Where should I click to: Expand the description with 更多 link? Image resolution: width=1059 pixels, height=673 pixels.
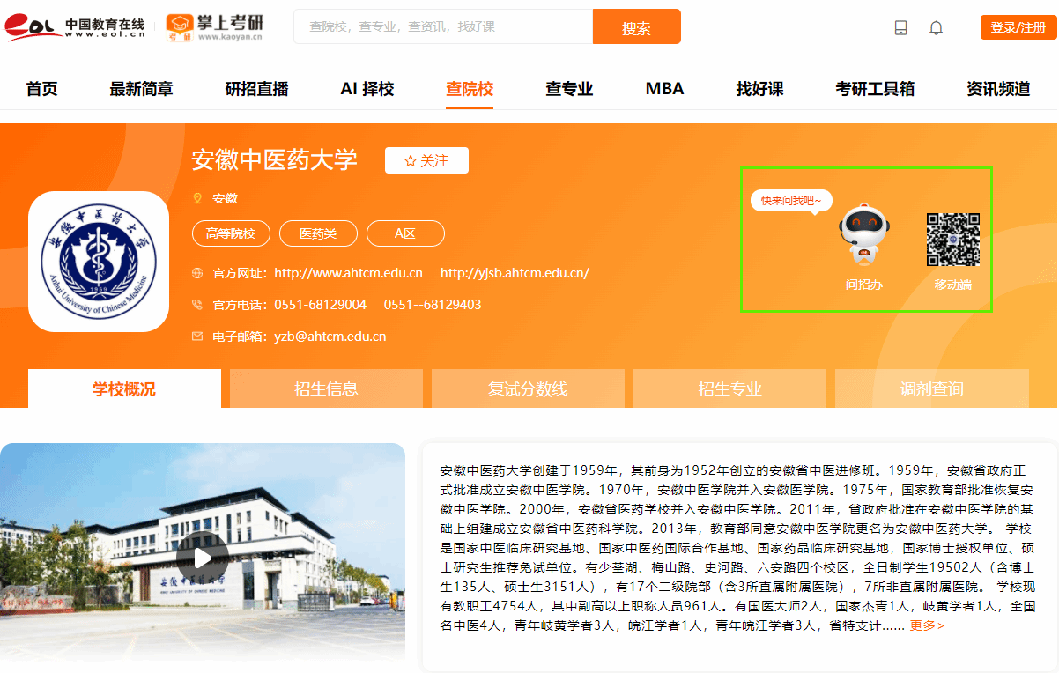click(x=927, y=625)
